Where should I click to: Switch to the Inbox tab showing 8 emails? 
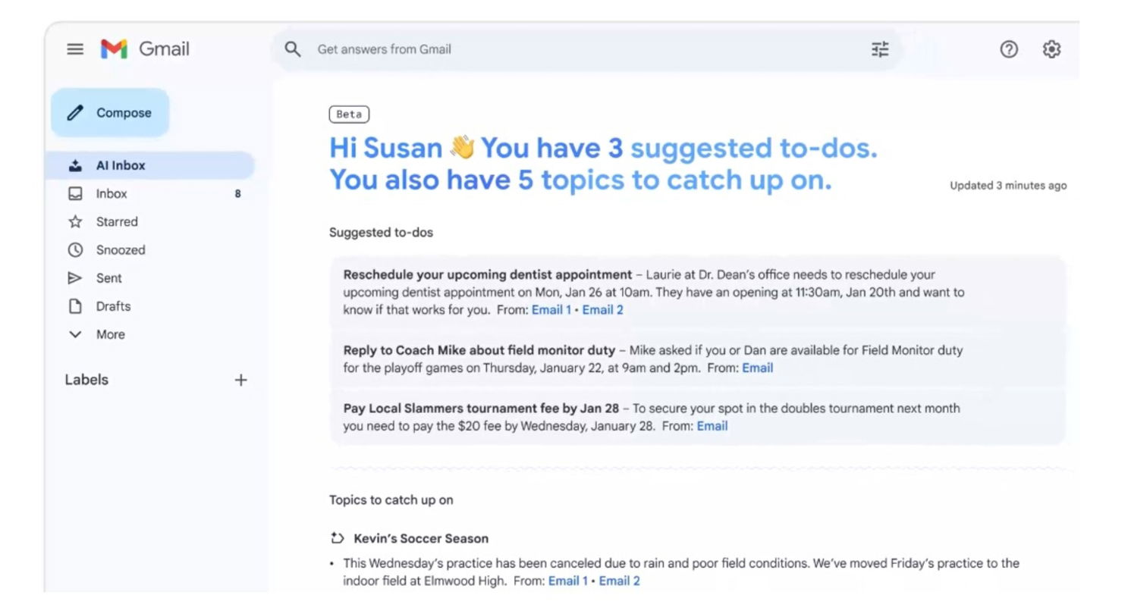click(x=111, y=193)
